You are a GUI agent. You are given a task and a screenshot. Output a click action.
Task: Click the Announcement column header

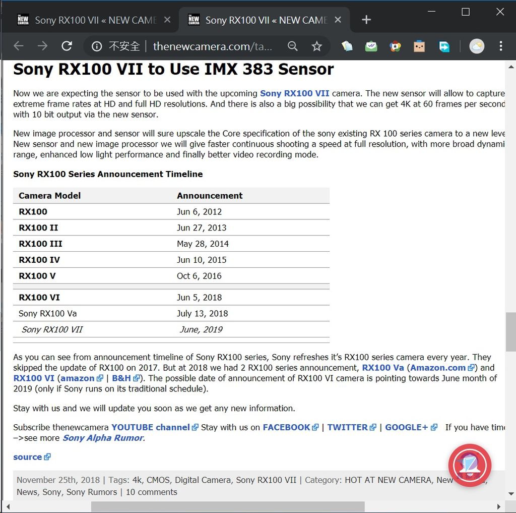pyautogui.click(x=210, y=196)
